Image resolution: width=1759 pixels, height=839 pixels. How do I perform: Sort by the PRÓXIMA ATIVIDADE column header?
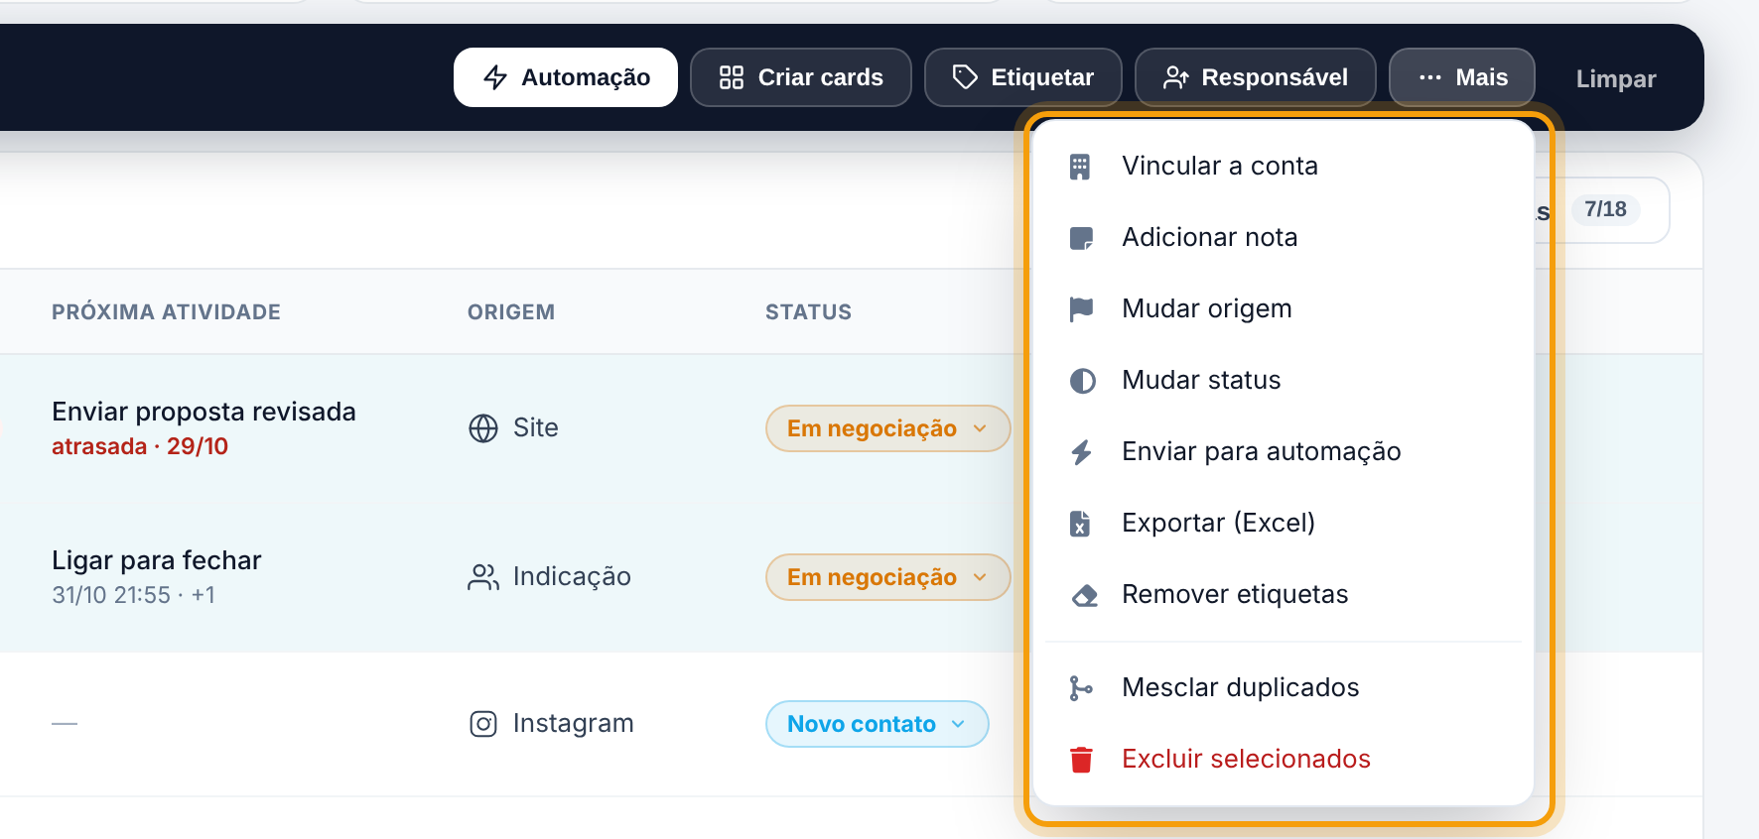(167, 312)
